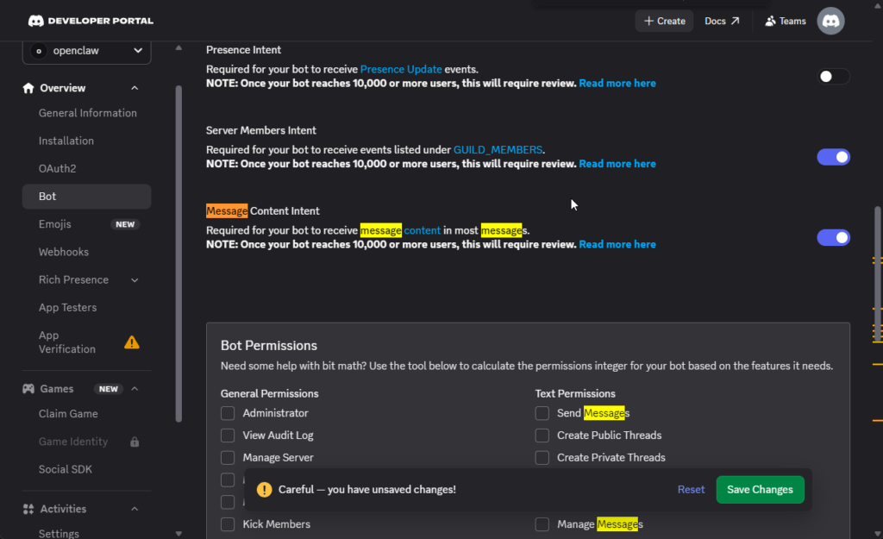The height and width of the screenshot is (539, 883).
Task: Open the Webhooks page
Action: pyautogui.click(x=87, y=252)
